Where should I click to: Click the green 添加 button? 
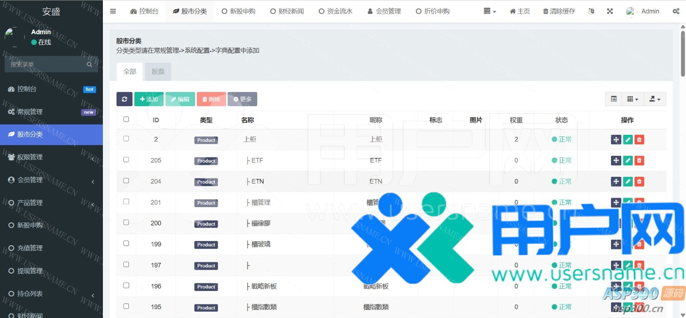click(x=149, y=99)
